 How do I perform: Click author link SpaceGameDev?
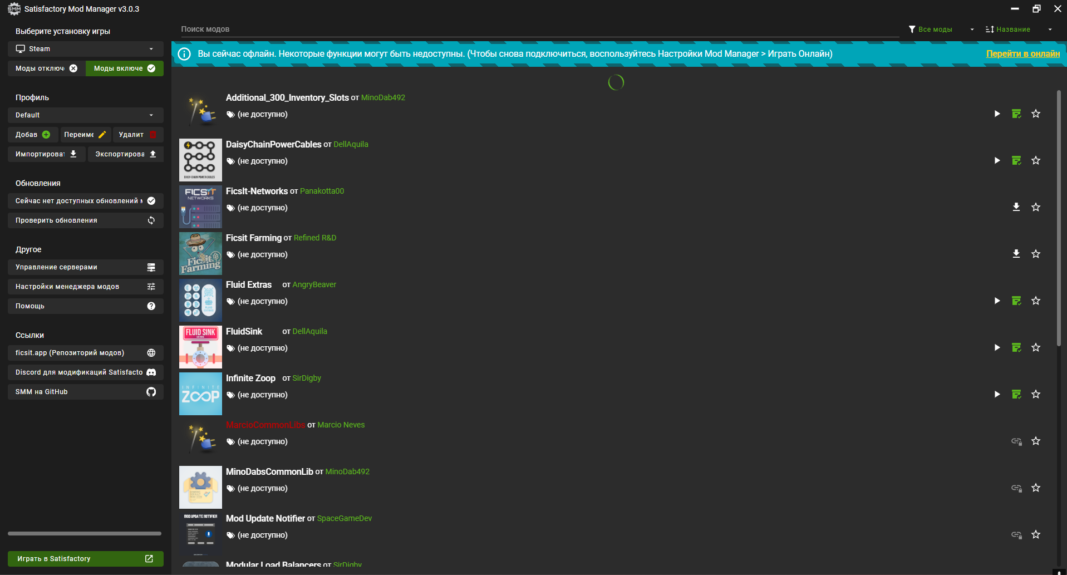[x=345, y=518]
